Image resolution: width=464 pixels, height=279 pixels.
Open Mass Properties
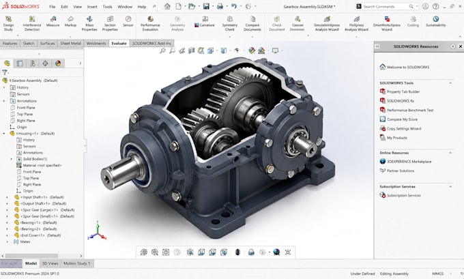(89, 23)
